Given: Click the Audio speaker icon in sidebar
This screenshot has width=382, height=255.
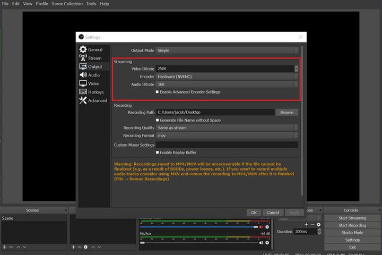Looking at the screenshot, I should [83, 75].
